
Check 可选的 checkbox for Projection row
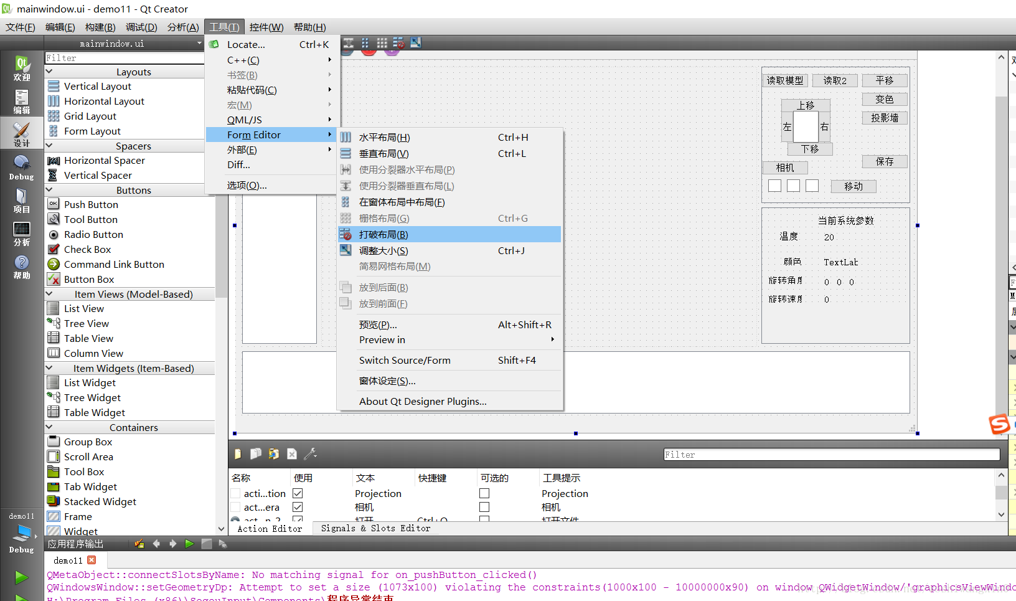coord(484,493)
